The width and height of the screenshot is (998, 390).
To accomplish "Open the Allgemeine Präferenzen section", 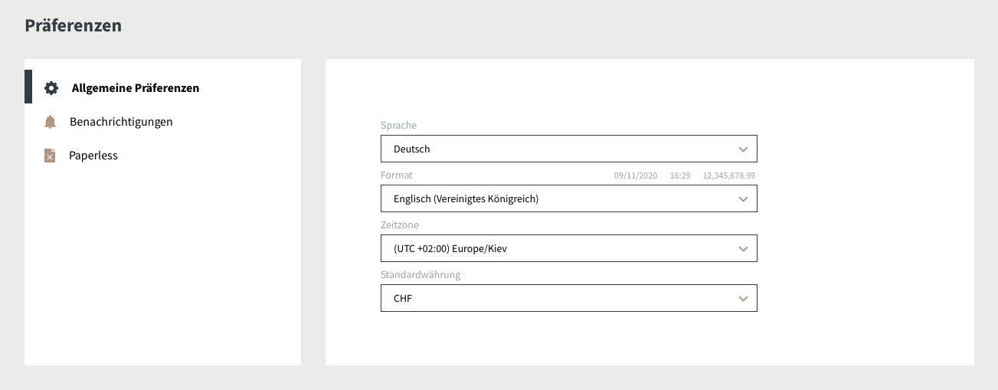I will pyautogui.click(x=135, y=88).
